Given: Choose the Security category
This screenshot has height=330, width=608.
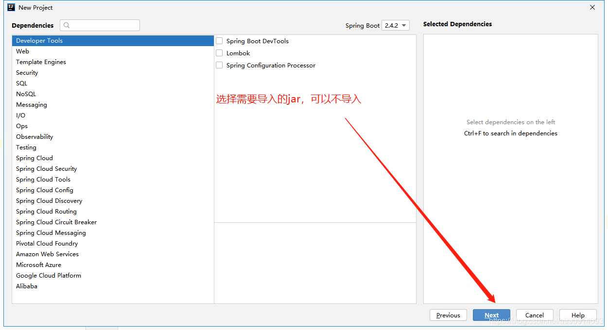Looking at the screenshot, I should pos(113,73).
